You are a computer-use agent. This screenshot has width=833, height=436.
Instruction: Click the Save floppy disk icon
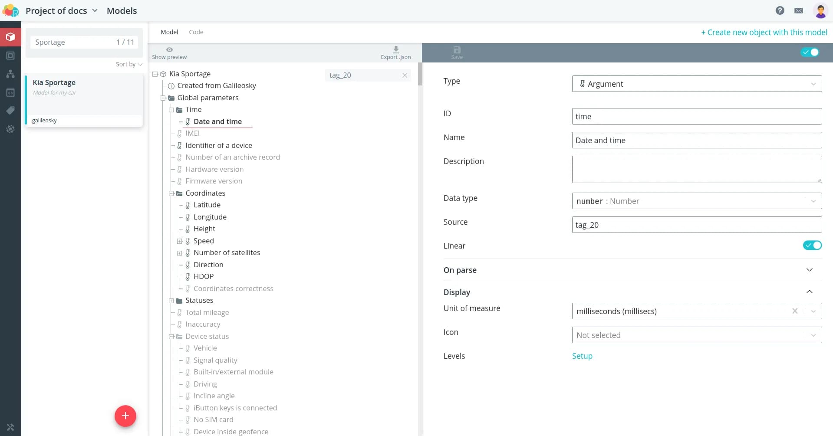(457, 50)
